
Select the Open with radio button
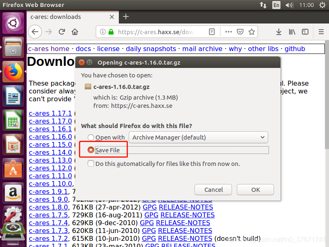coord(90,137)
